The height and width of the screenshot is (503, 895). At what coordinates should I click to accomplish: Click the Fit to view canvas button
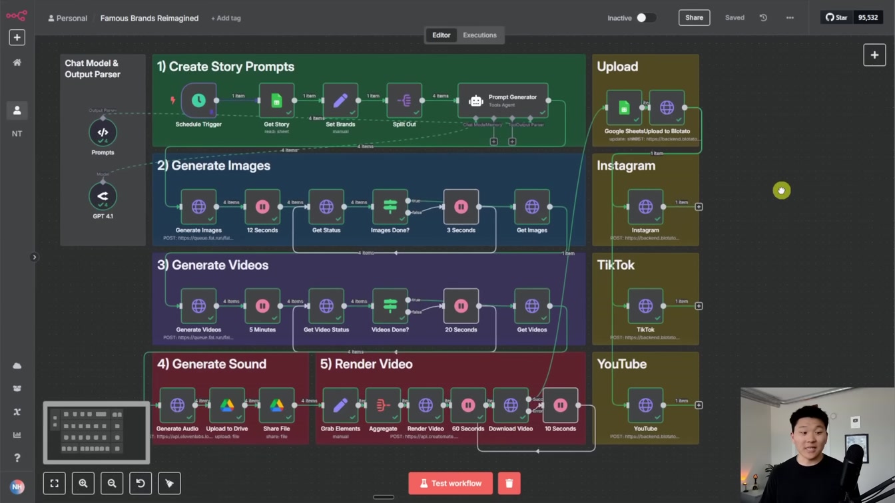tap(55, 483)
